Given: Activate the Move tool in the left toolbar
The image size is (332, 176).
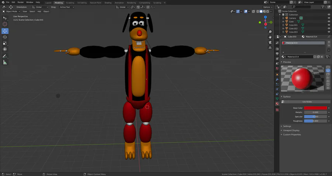Looking at the screenshot, I should [x=5, y=31].
